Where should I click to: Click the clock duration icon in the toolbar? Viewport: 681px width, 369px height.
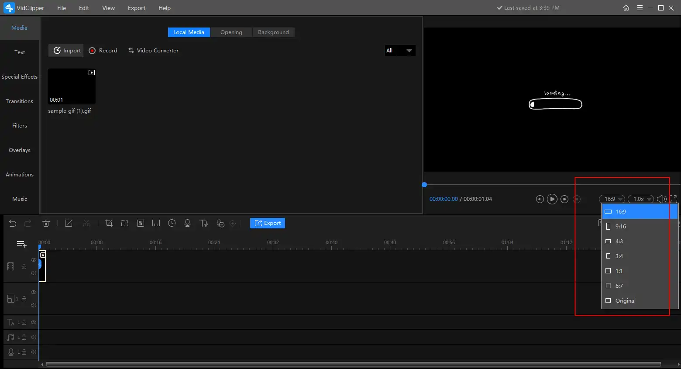click(172, 223)
